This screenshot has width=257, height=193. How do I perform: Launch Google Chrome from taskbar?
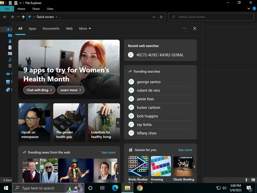tap(140, 188)
